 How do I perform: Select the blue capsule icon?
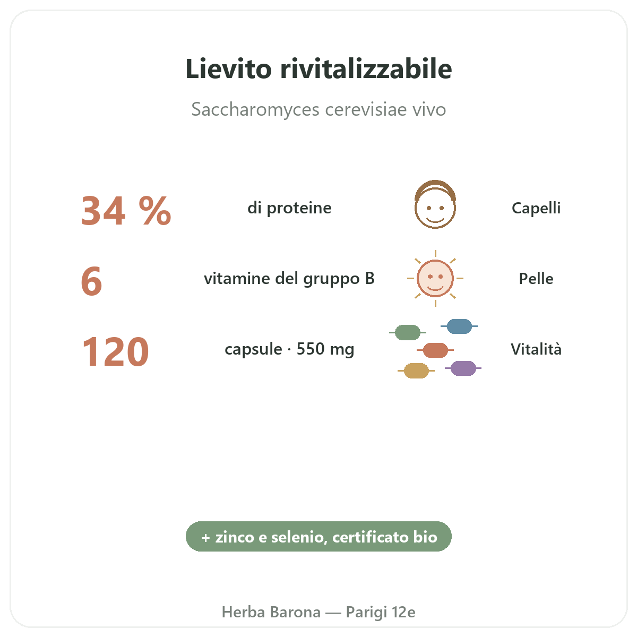459,326
